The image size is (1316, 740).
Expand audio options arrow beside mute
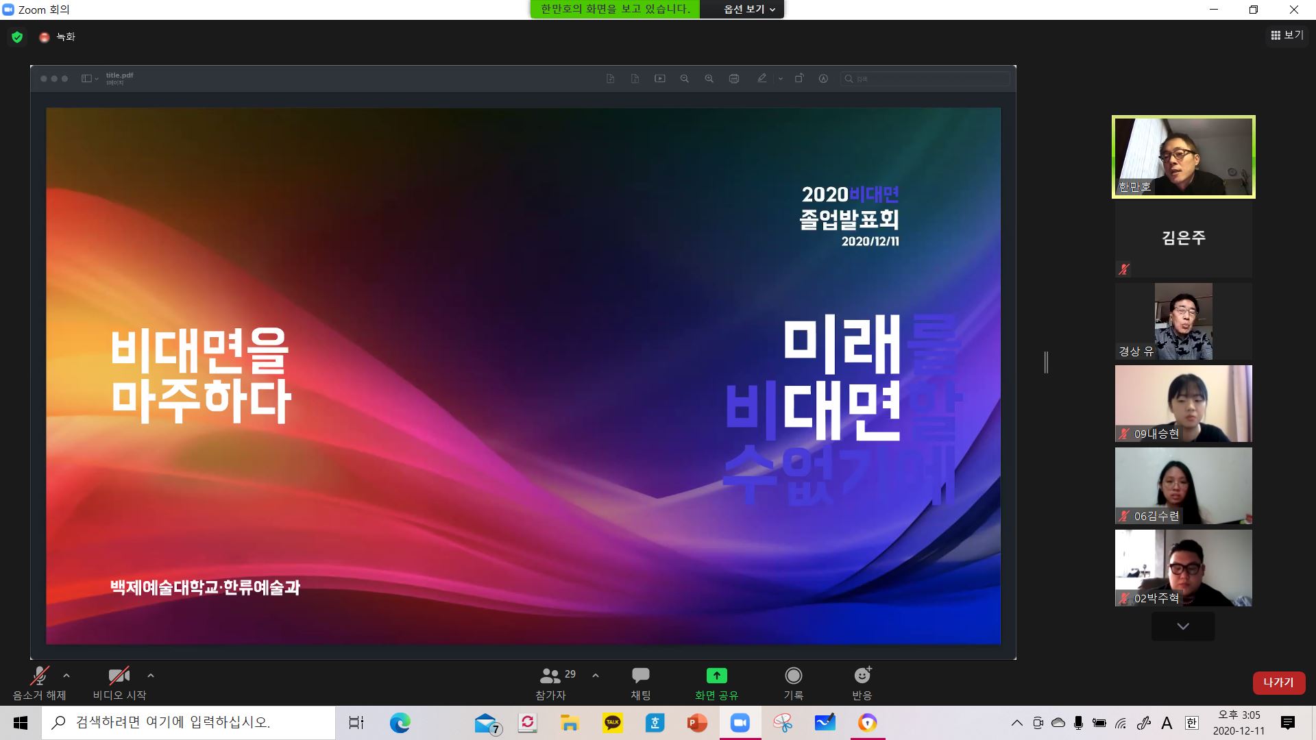tap(66, 676)
